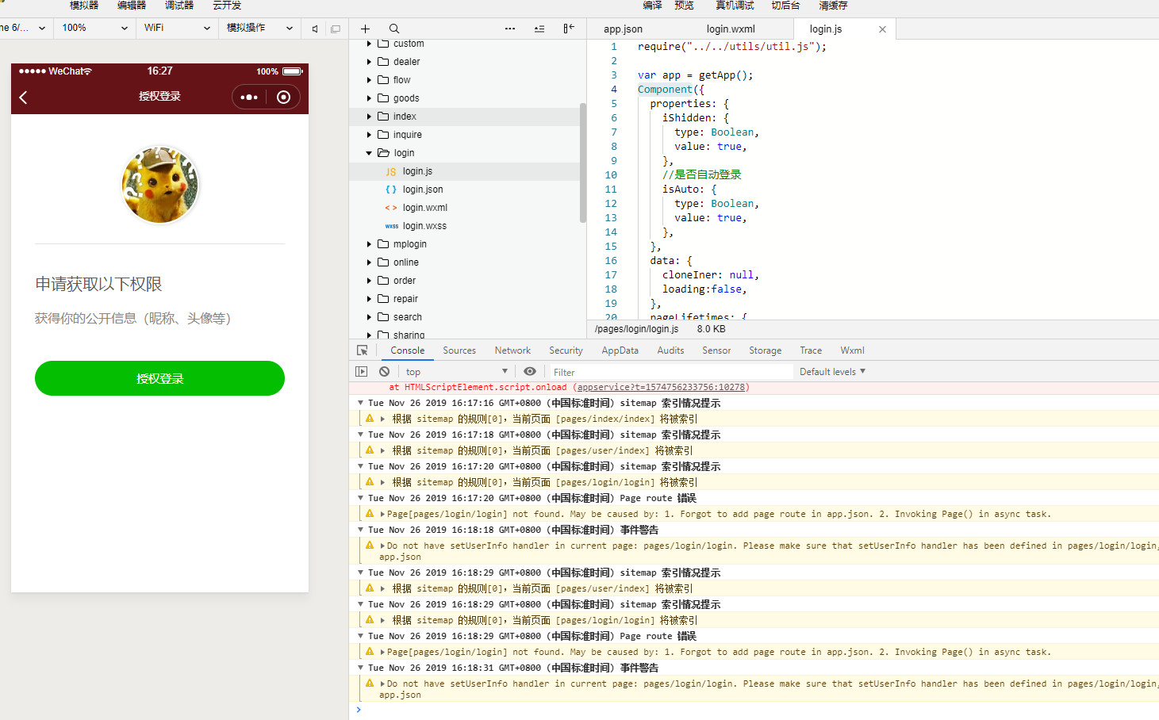Click the console Filter input field

point(670,372)
